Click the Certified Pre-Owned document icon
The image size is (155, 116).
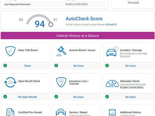pyautogui.click(x=10, y=112)
